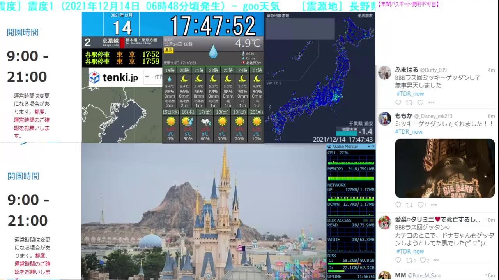
Task: Click the CPU 22% usage graph
Action: coord(350,160)
